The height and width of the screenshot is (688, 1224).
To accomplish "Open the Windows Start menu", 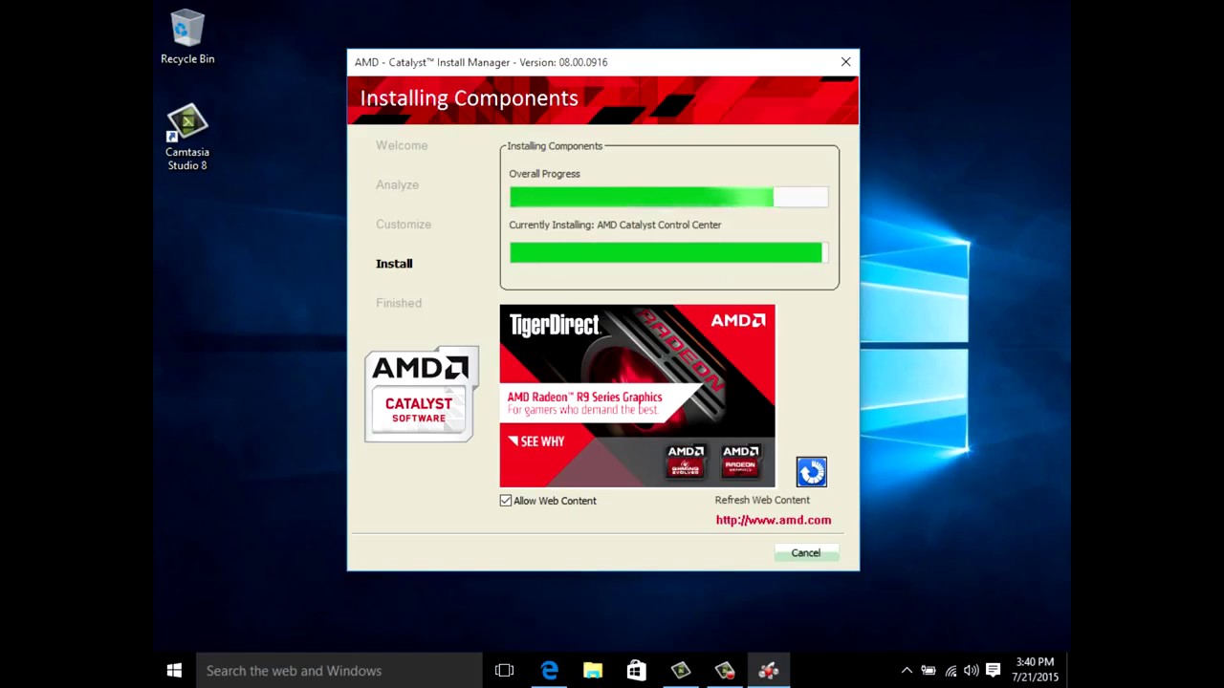I will (174, 671).
